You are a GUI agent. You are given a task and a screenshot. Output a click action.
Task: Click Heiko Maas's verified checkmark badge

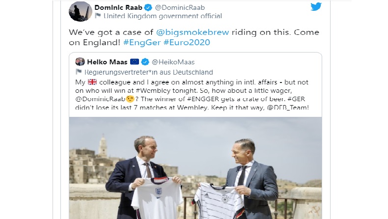(145, 62)
